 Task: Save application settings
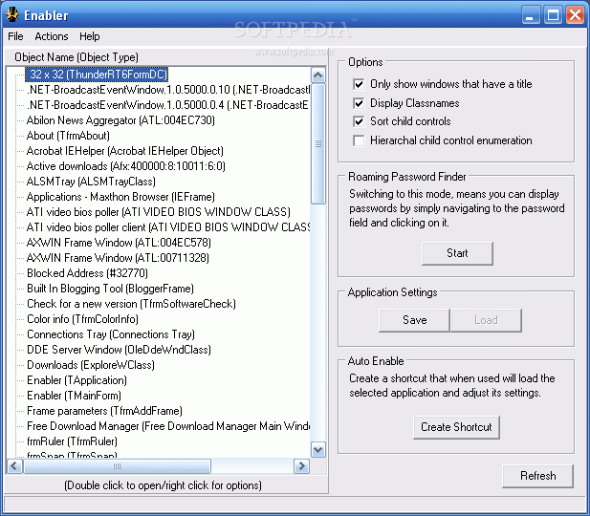click(x=414, y=320)
